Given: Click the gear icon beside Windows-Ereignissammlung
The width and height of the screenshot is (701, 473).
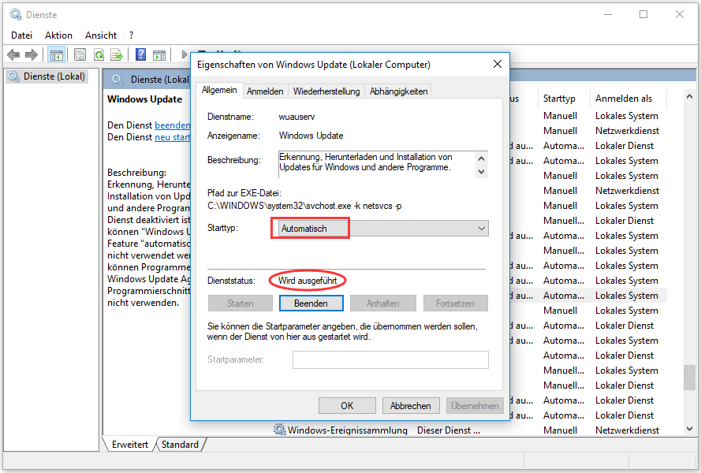Looking at the screenshot, I should pyautogui.click(x=279, y=430).
